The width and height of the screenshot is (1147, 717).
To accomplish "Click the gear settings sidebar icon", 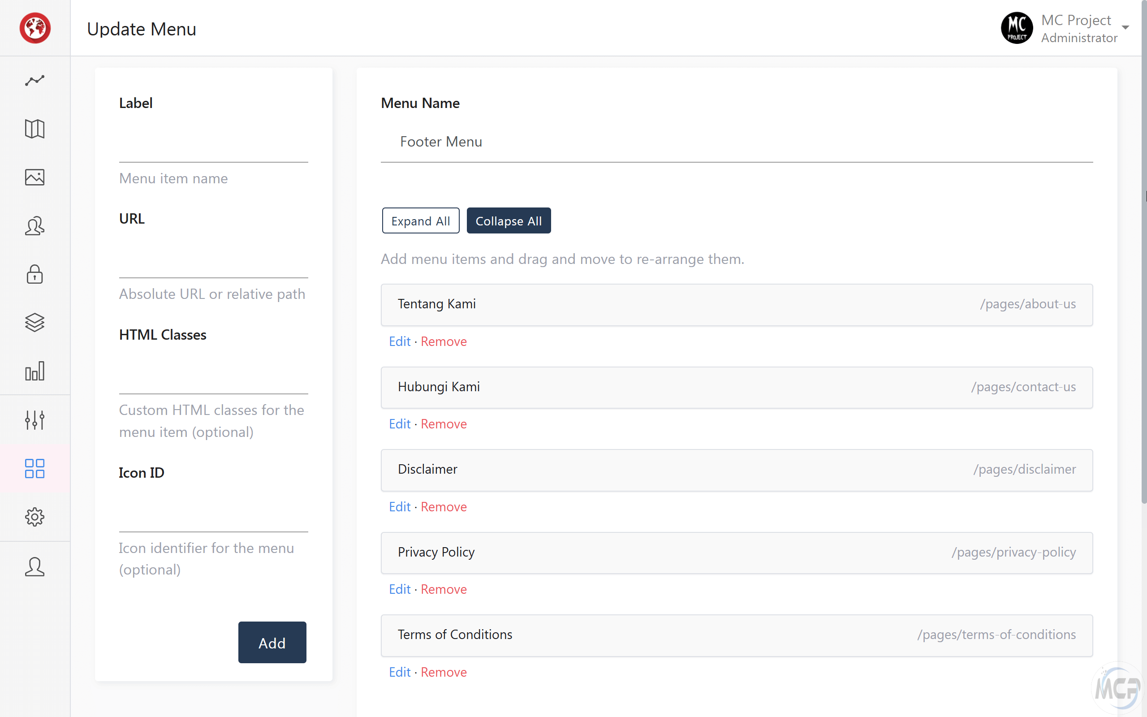I will click(34, 517).
